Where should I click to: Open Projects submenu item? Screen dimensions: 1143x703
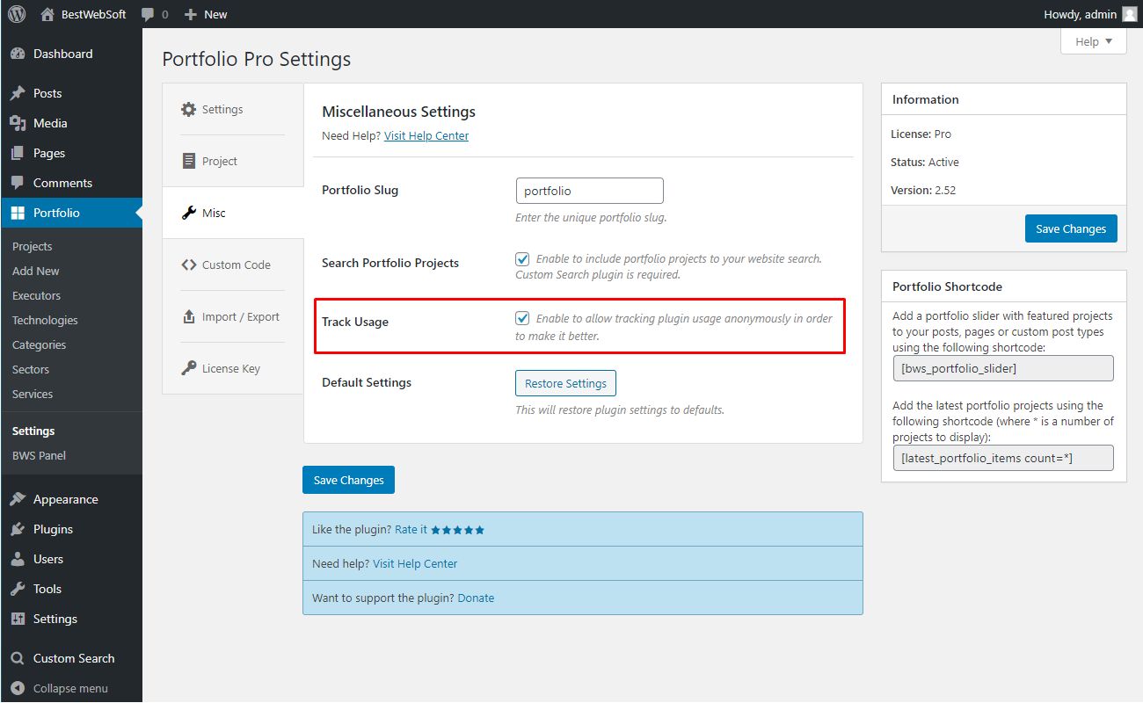tap(33, 246)
